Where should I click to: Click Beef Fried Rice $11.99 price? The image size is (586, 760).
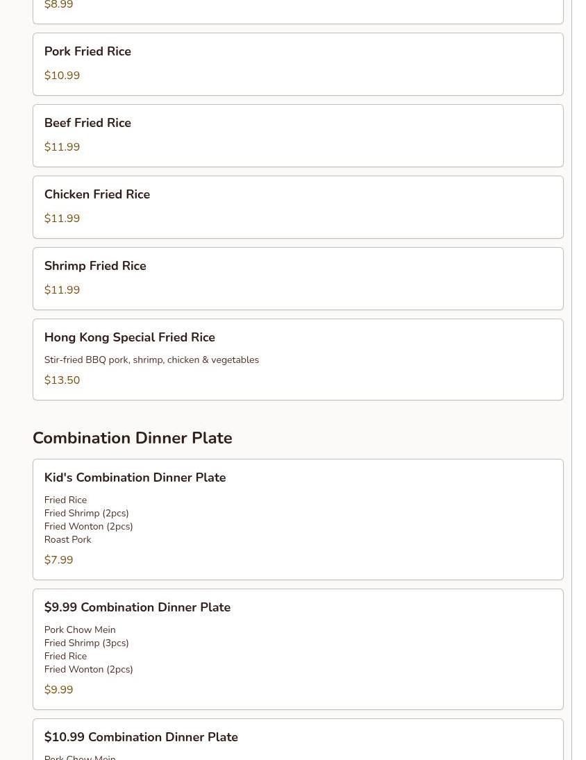(62, 147)
